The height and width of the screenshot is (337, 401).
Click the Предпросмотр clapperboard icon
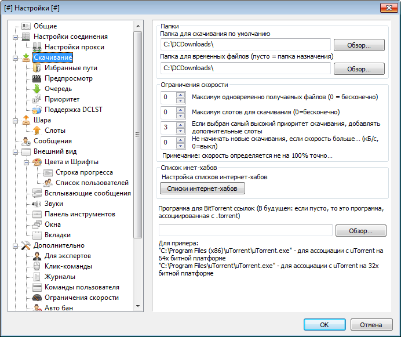pos(37,78)
